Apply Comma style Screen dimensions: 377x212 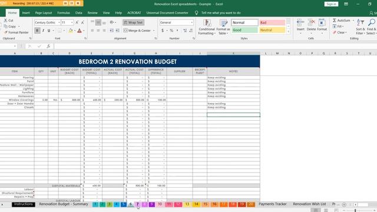coord(177,31)
